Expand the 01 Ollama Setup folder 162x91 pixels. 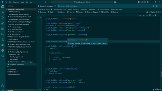[x=8, y=12]
